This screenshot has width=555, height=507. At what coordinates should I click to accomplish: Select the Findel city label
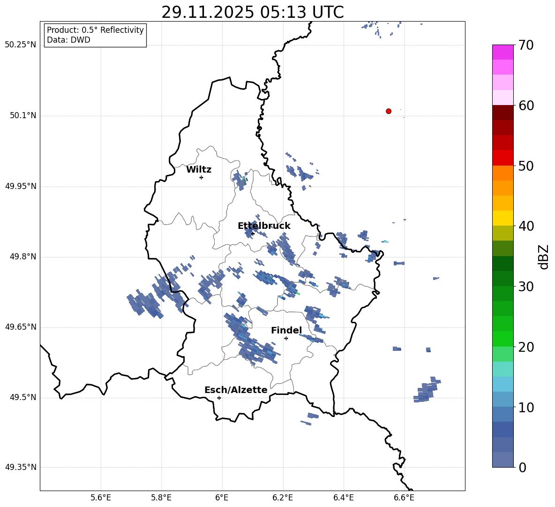[286, 330]
